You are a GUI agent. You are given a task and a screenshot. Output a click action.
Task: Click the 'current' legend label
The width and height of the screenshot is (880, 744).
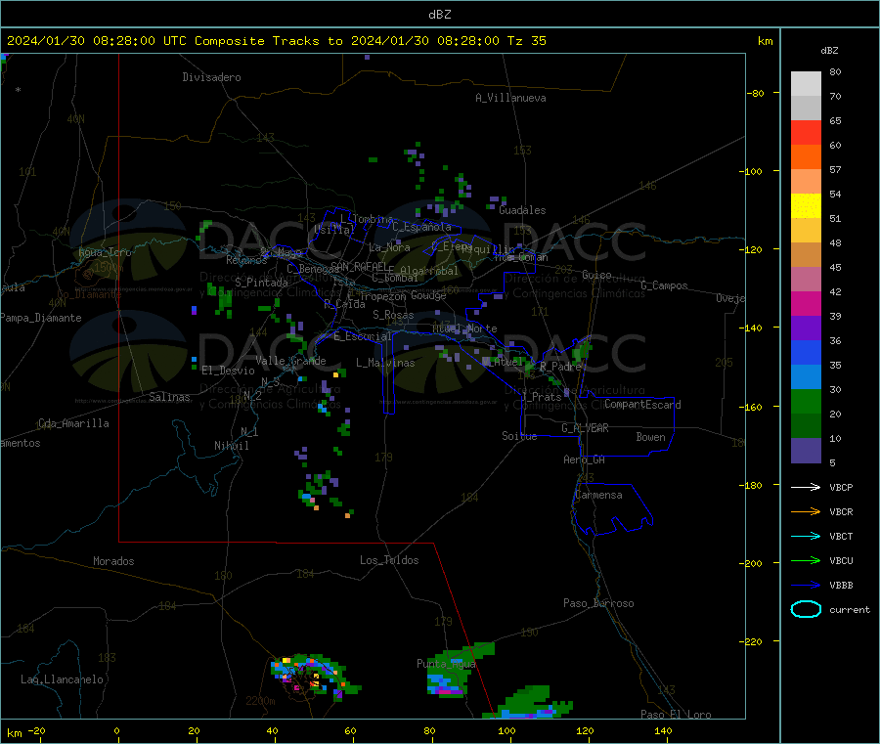(850, 610)
